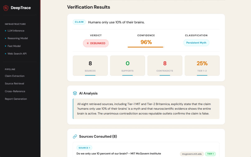Image resolution: width=251 pixels, height=157 pixels.
Task: Open Report Generation pipeline step
Action: click(16, 99)
